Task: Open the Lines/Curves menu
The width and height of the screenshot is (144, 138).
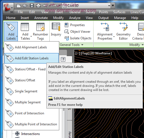Action: click(x=137, y=12)
